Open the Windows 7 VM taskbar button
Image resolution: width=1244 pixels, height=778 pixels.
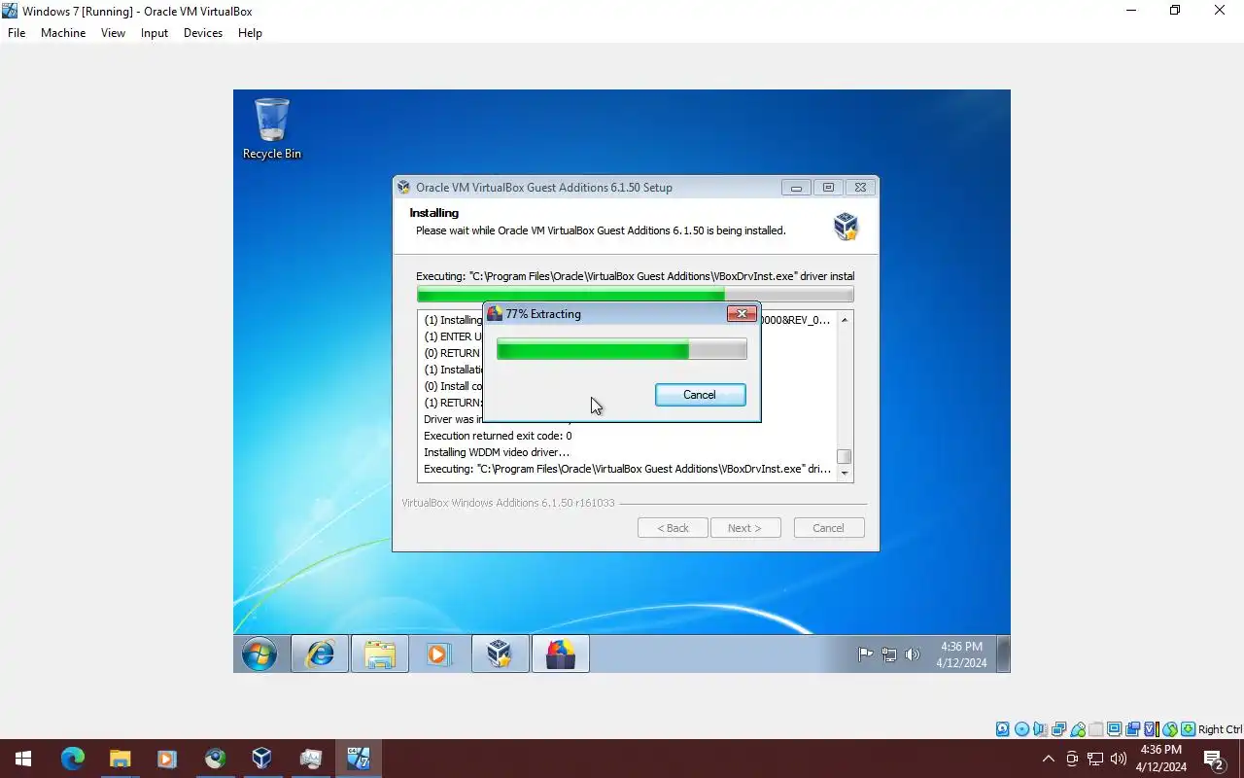[359, 759]
